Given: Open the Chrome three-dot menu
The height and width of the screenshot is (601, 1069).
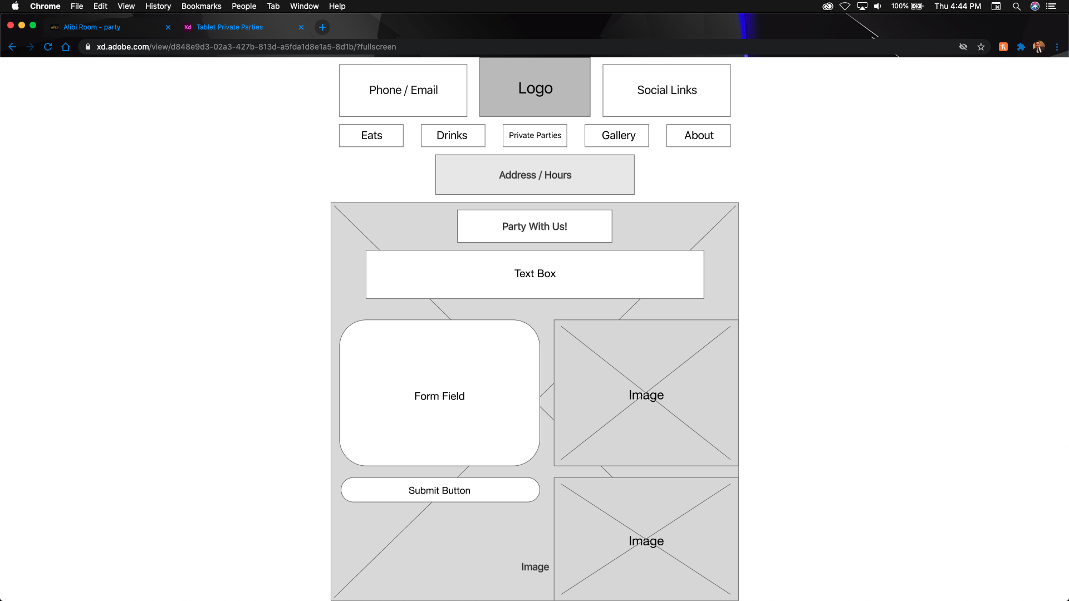Looking at the screenshot, I should [x=1057, y=47].
